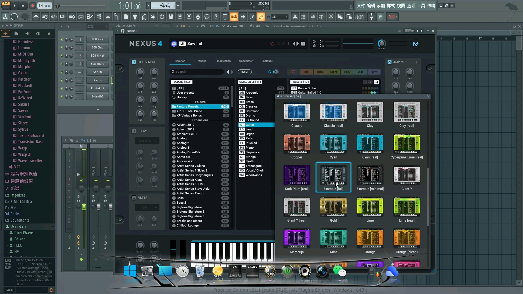Stop playback with the stop button
The image size is (523, 294).
point(23,5)
